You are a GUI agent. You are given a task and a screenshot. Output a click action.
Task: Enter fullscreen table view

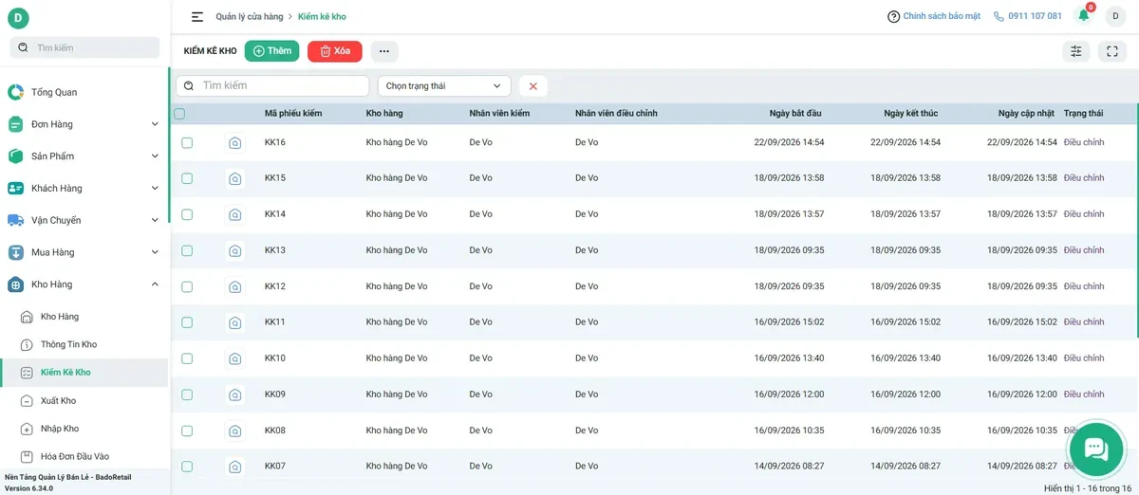tap(1112, 51)
